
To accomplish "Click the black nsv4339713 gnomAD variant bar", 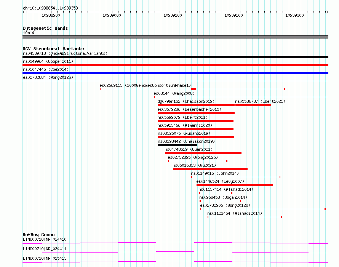I will click(175, 57).
